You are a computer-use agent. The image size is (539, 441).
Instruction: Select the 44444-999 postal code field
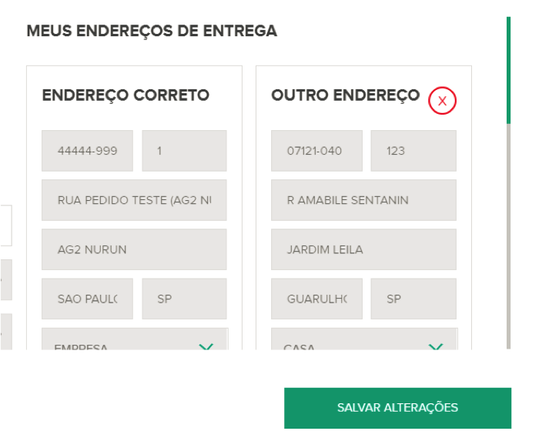[x=87, y=151]
